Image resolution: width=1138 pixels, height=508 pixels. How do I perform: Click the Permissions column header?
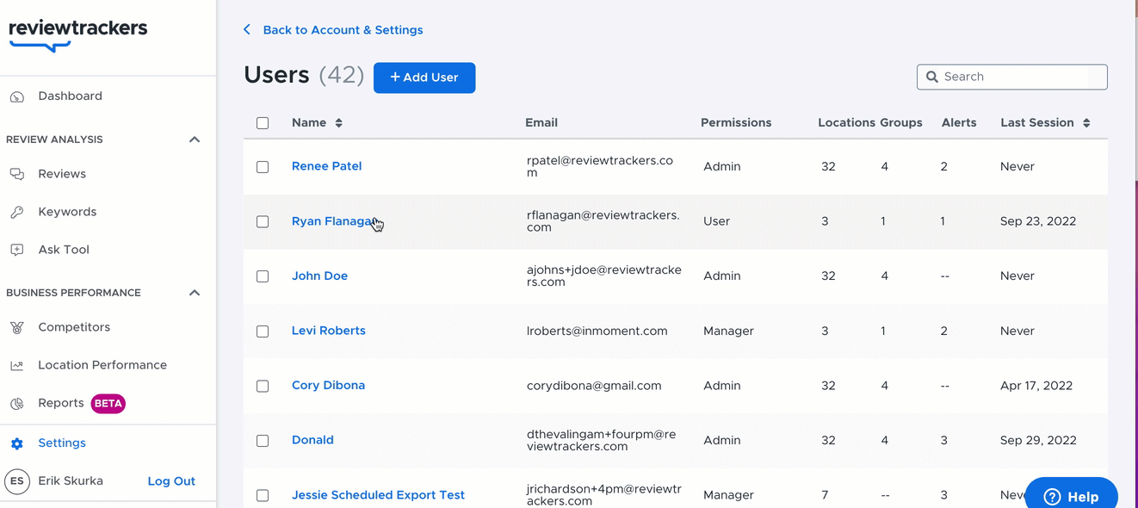[x=736, y=123]
